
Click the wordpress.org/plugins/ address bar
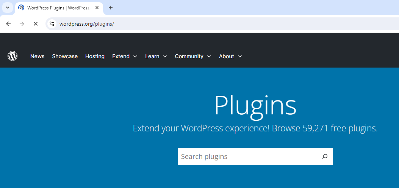click(221, 24)
